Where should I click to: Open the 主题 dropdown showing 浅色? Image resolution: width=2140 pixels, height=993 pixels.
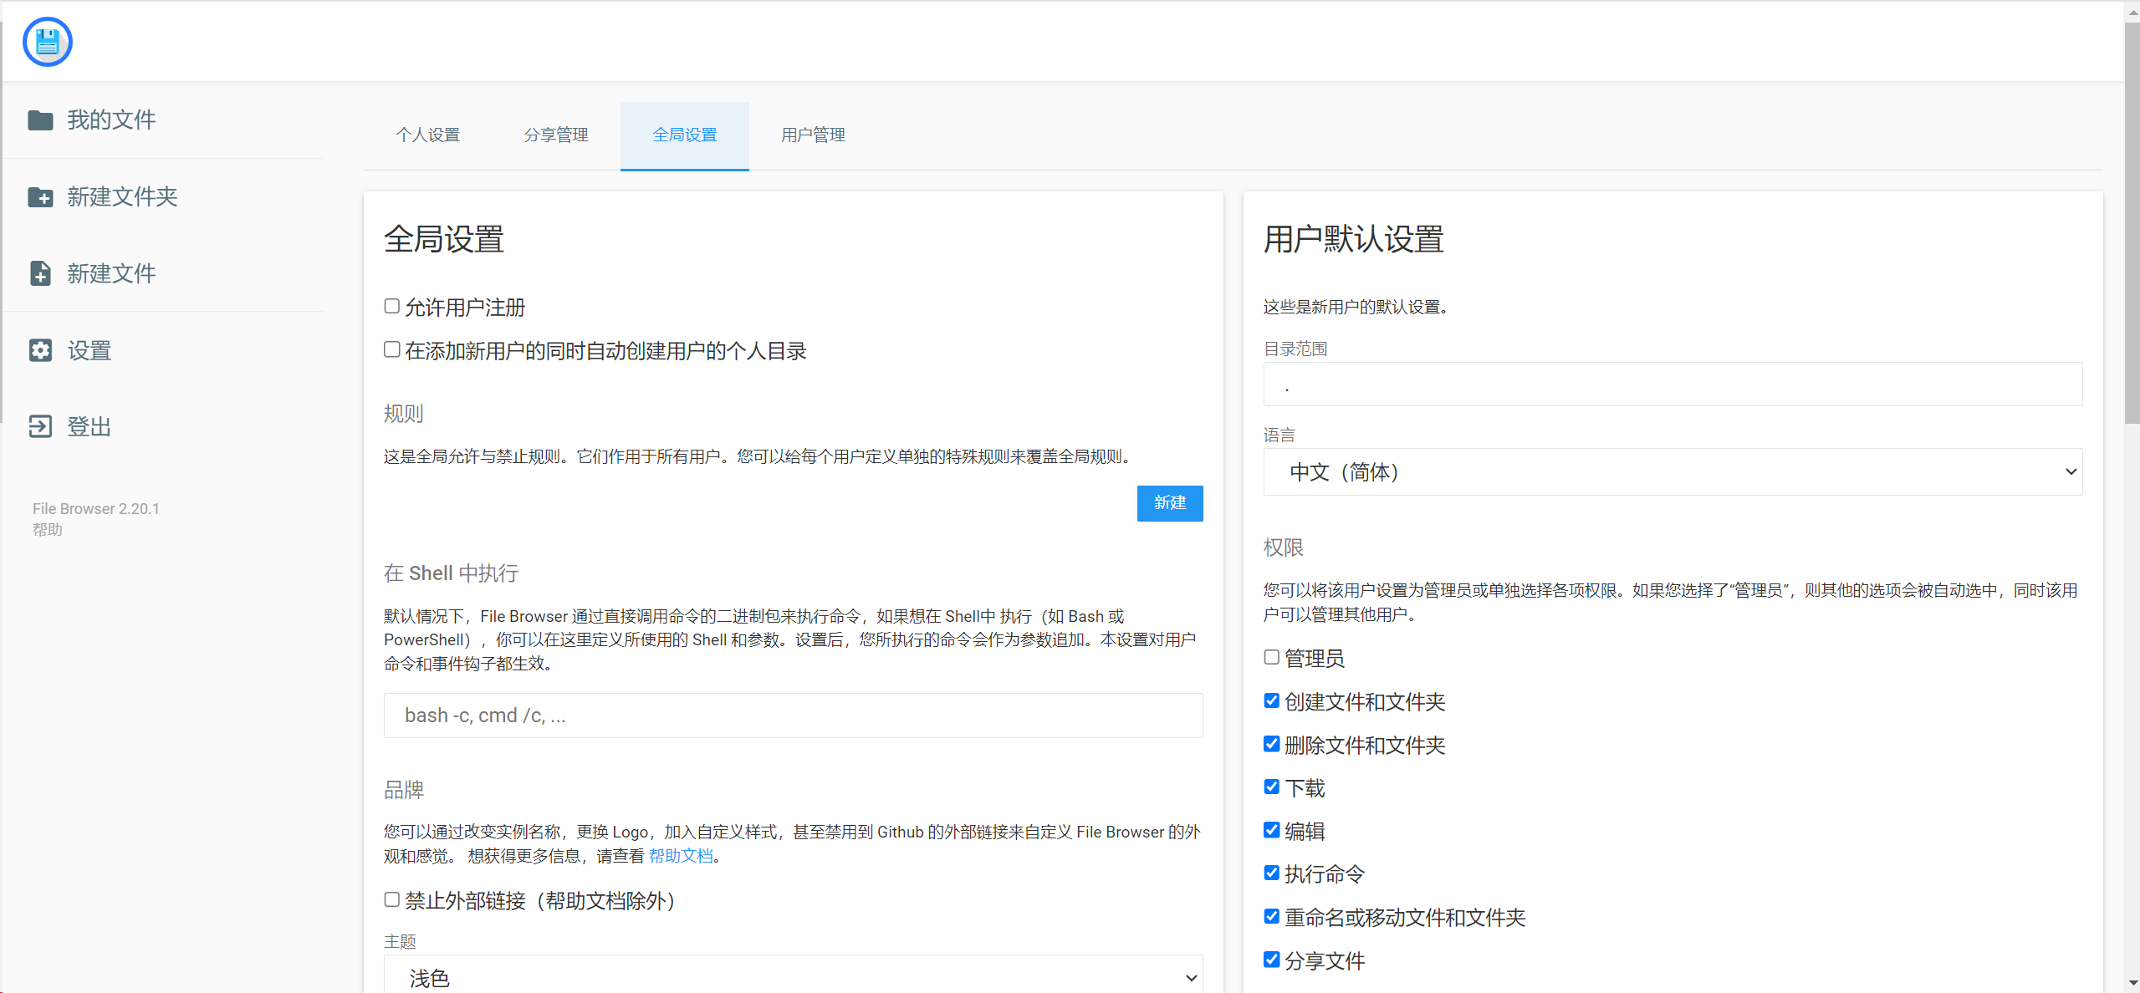793,975
